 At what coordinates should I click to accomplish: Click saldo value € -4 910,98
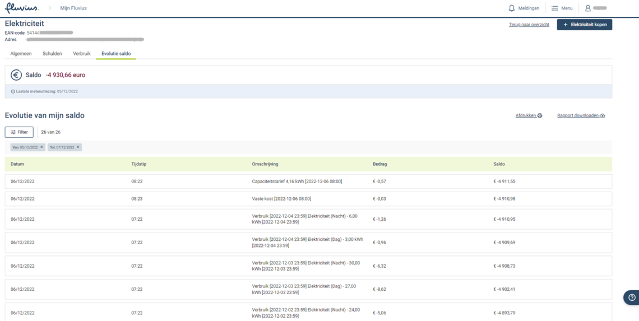[504, 199]
